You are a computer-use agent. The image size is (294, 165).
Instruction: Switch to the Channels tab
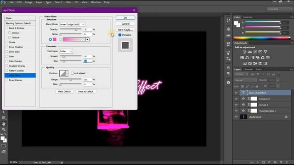point(248,69)
